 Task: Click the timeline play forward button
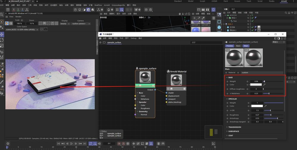coord(72,143)
